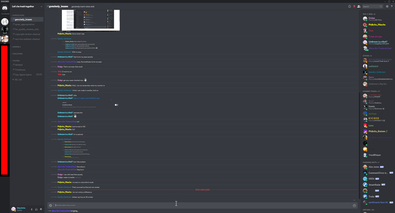The width and height of the screenshot is (395, 213).
Task: Toggle deafen headphones icon
Action: (36, 209)
